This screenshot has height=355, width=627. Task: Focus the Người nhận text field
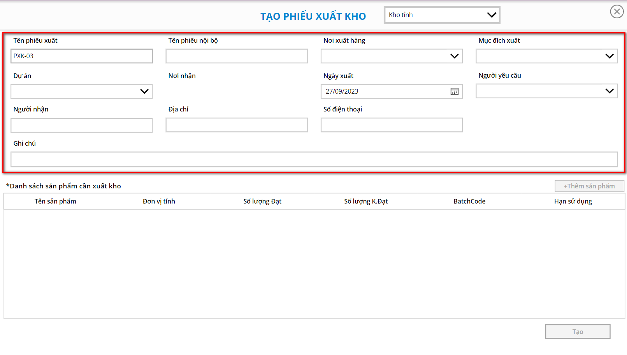81,125
